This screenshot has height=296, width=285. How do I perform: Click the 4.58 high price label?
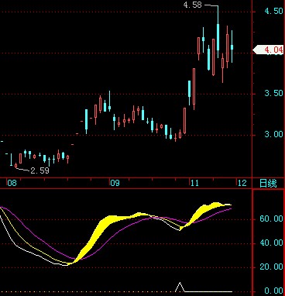tap(192, 5)
